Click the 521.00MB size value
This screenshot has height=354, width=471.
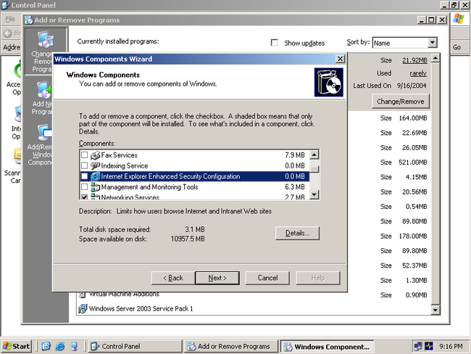[413, 162]
